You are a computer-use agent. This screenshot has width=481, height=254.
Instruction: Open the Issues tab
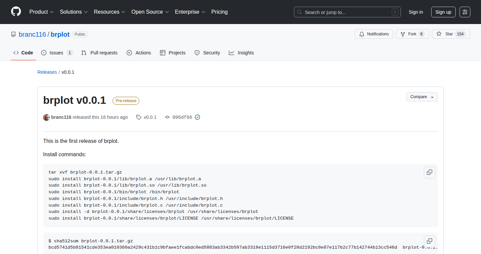57,53
